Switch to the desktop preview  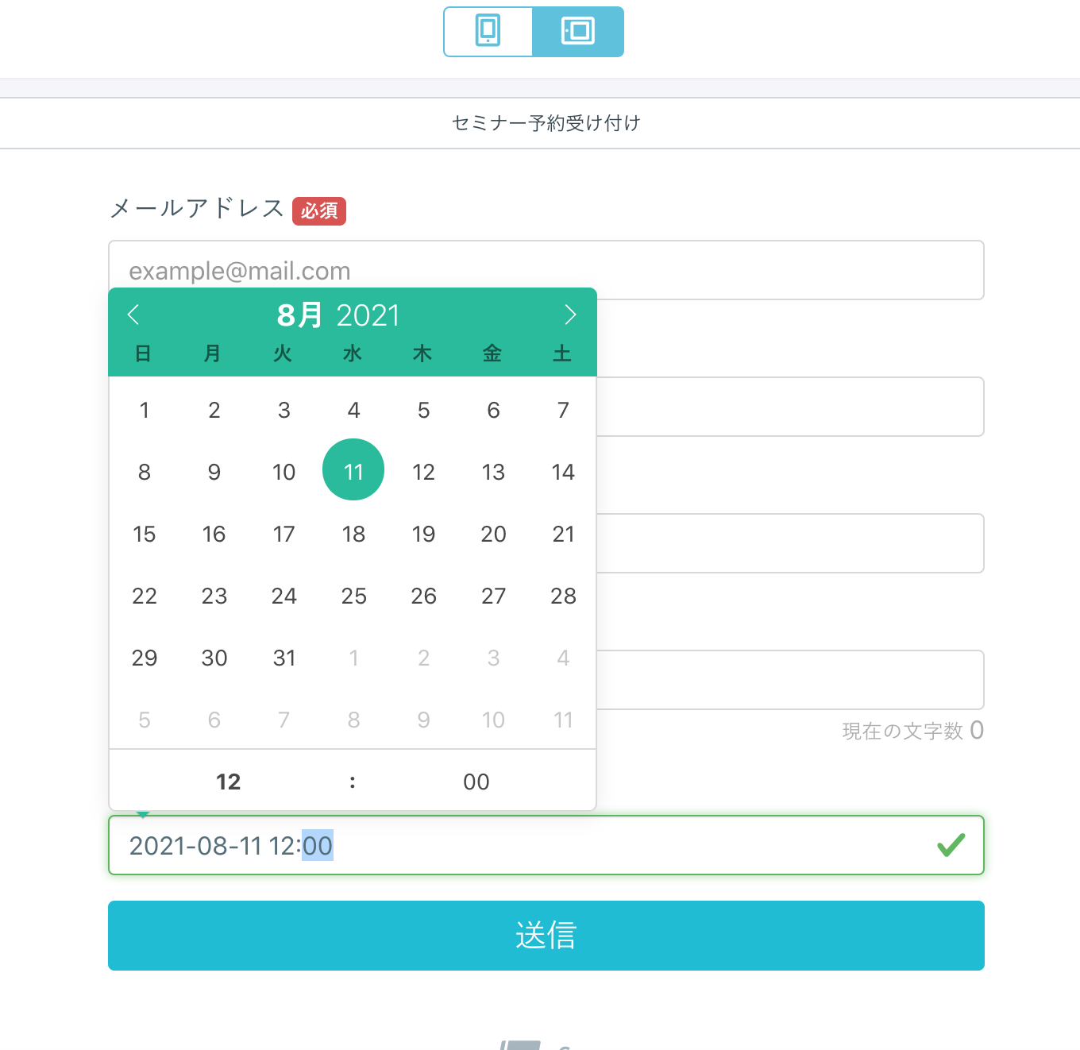(x=578, y=32)
